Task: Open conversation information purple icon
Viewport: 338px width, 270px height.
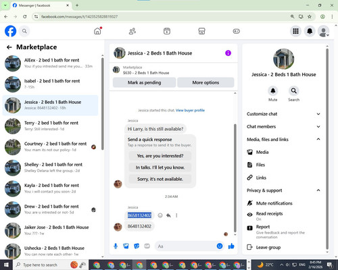Action: pos(228,53)
